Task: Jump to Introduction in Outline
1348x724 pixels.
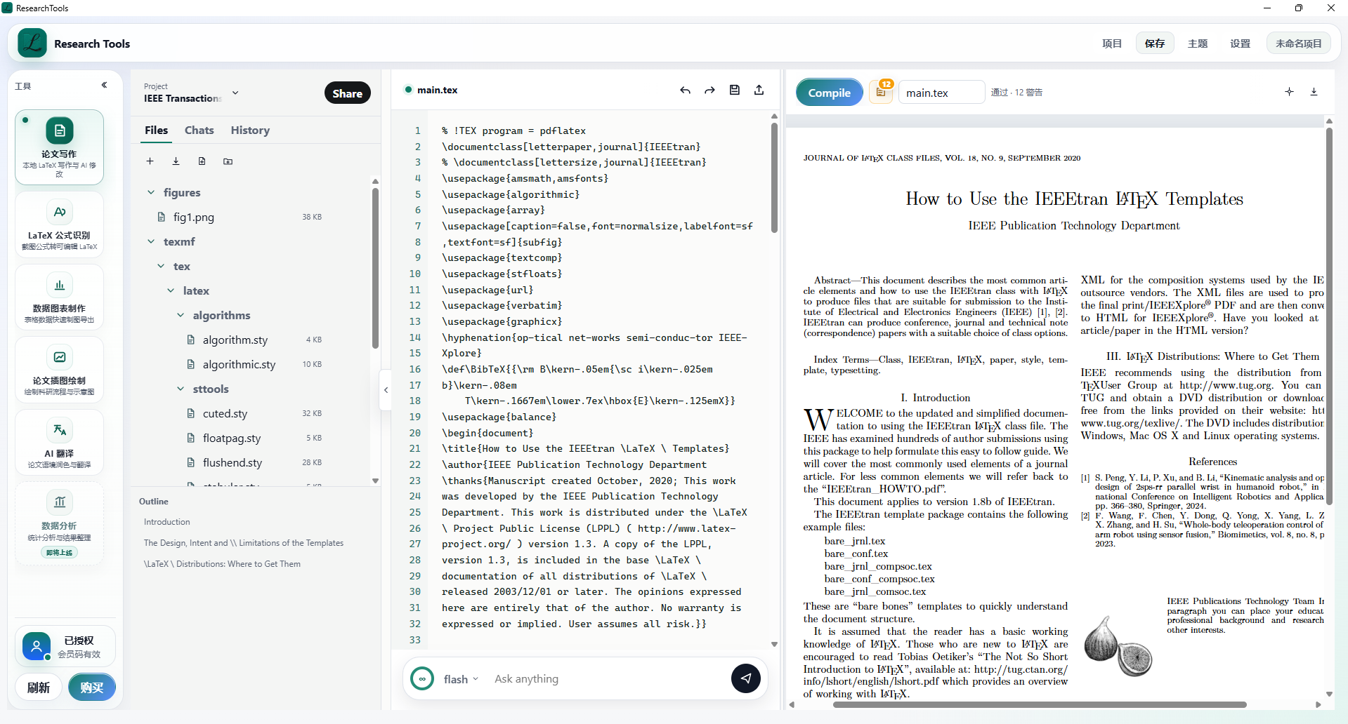Action: click(167, 522)
